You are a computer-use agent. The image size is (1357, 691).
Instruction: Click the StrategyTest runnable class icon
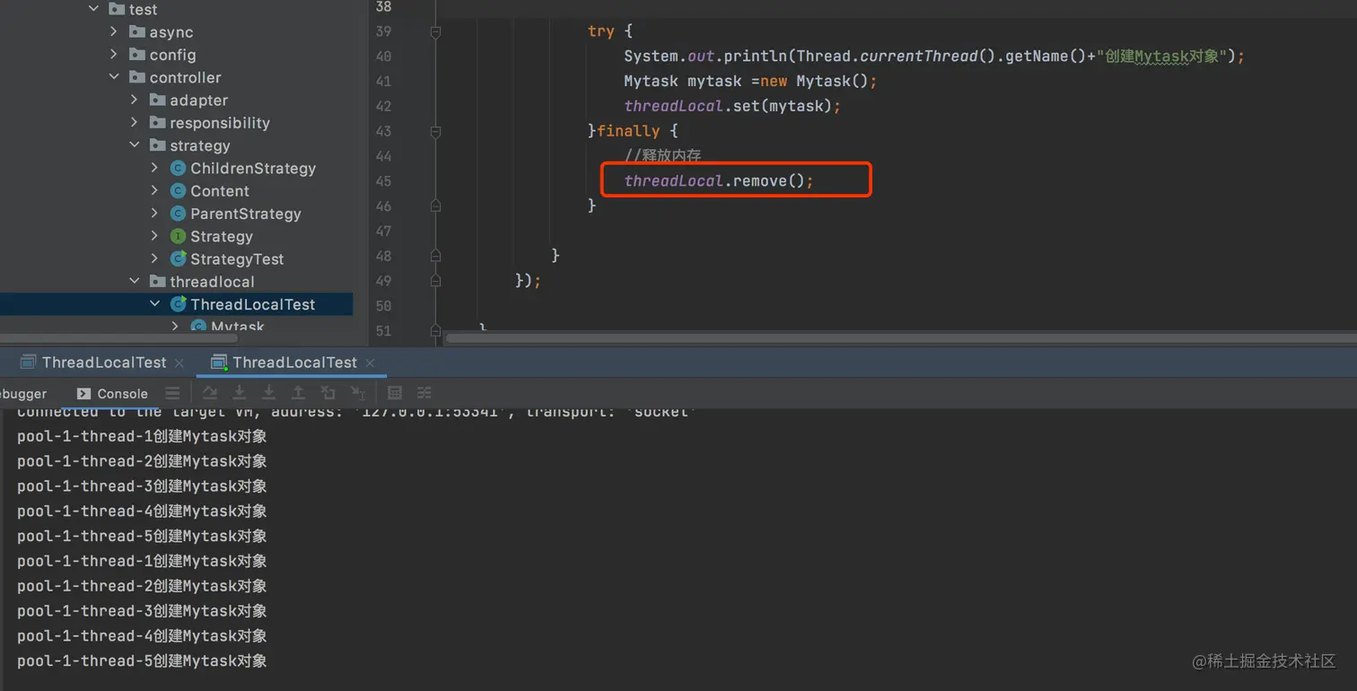[x=178, y=258]
